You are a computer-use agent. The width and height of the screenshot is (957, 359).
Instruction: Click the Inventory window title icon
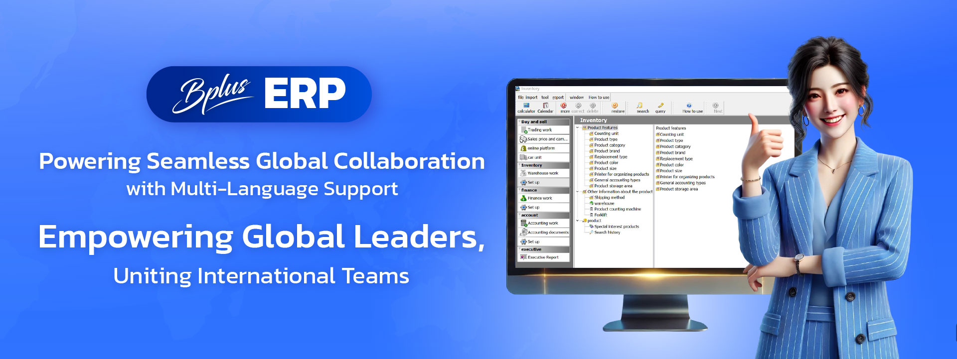click(518, 89)
